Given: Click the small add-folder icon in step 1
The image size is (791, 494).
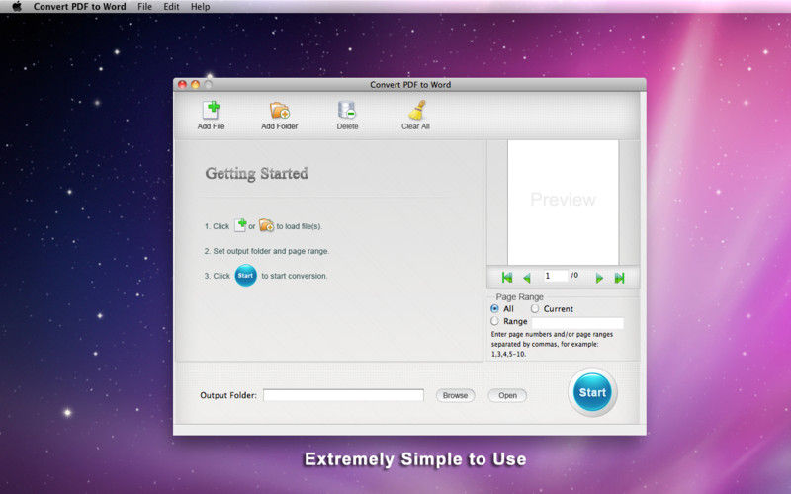Looking at the screenshot, I should pos(266,225).
